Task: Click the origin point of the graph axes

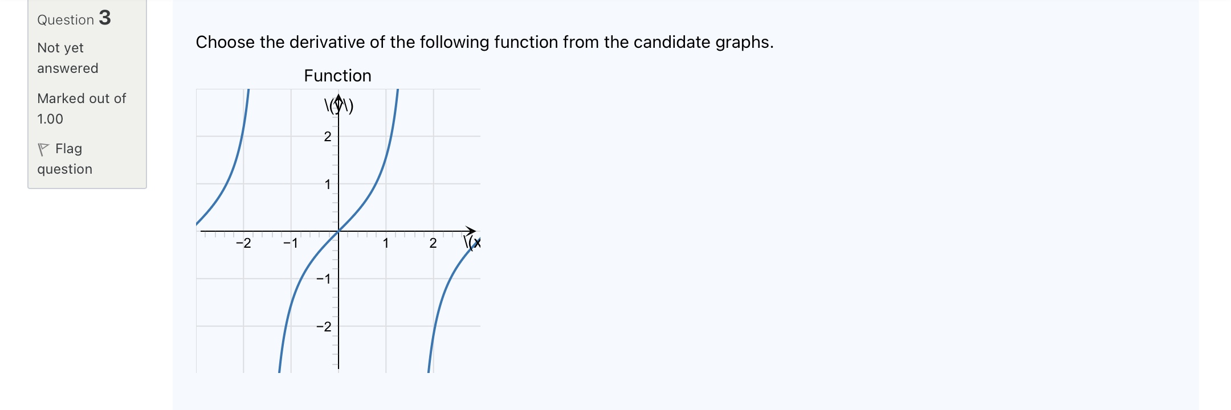Action: pos(337,232)
